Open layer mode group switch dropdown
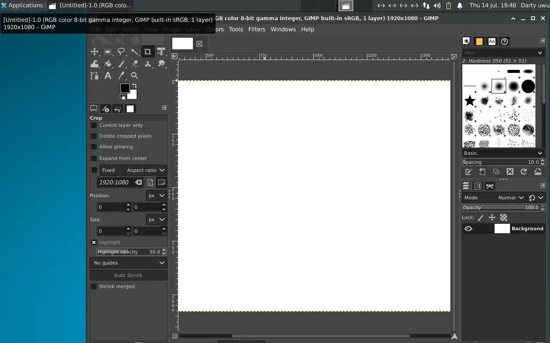550x343 pixels. [x=536, y=198]
